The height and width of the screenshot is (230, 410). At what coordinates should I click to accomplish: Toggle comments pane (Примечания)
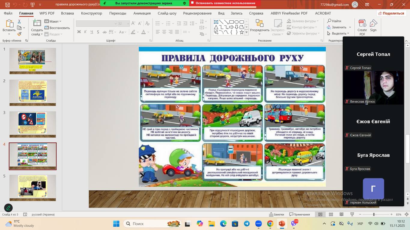[299, 214]
